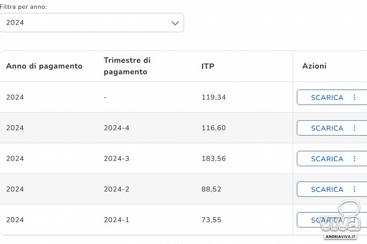The height and width of the screenshot is (244, 367).
Task: Click SCARICA for the row without trimester
Action: [x=327, y=98]
